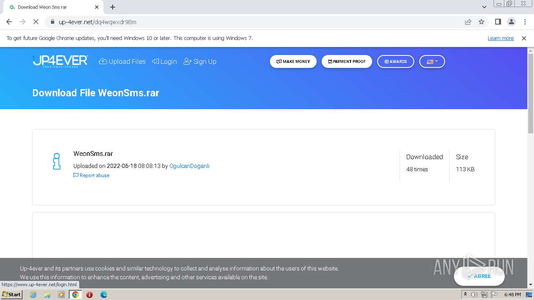Open uploader OgulcanDoganli profile link
The height and width of the screenshot is (300, 534).
(x=189, y=166)
